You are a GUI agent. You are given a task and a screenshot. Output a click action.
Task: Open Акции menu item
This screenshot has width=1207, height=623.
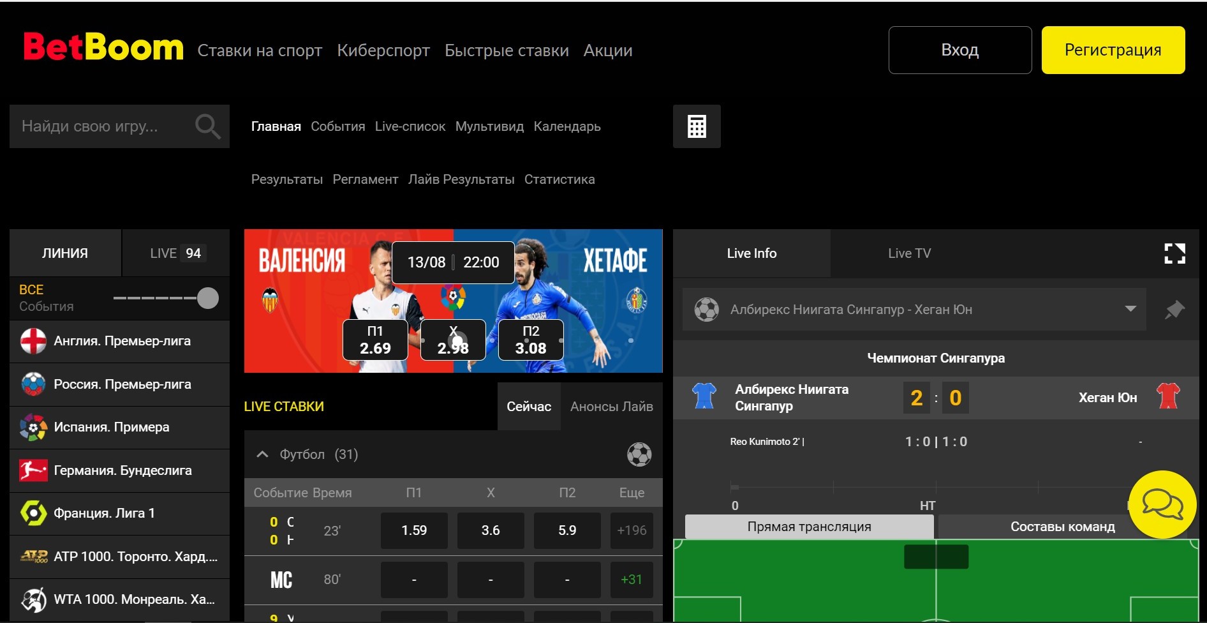point(608,50)
